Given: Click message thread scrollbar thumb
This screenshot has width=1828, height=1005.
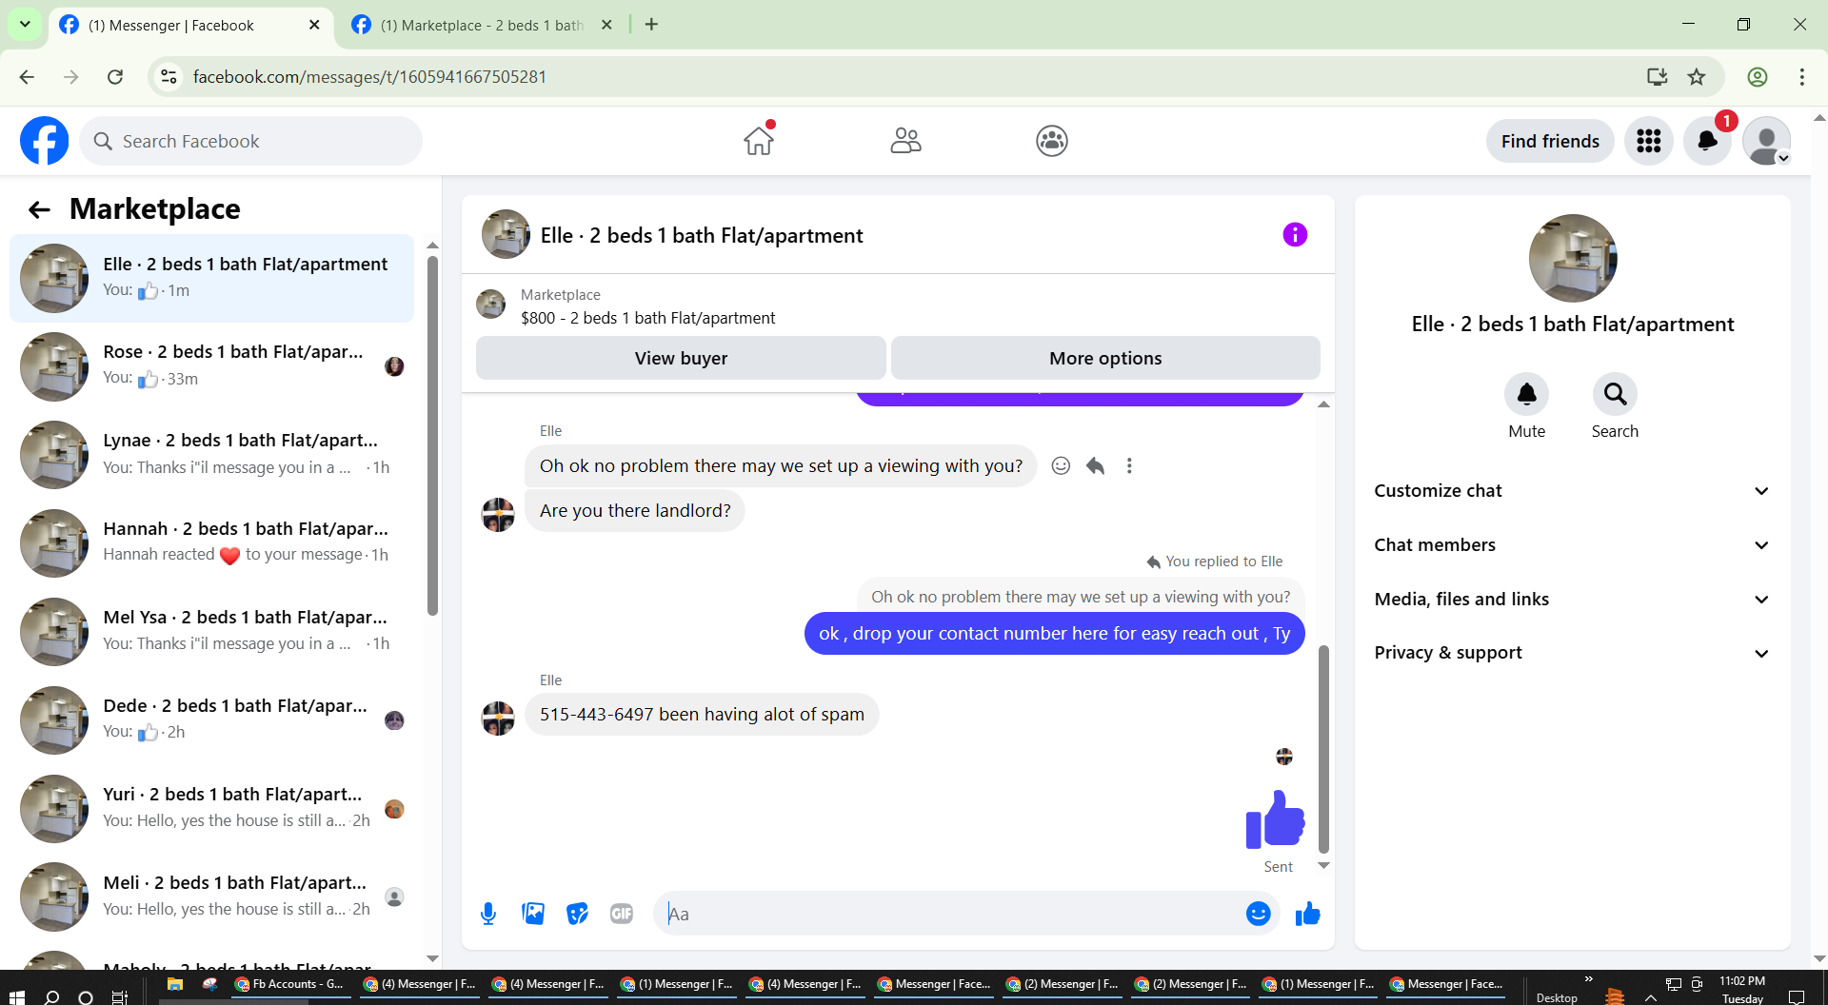Looking at the screenshot, I should (1323, 749).
